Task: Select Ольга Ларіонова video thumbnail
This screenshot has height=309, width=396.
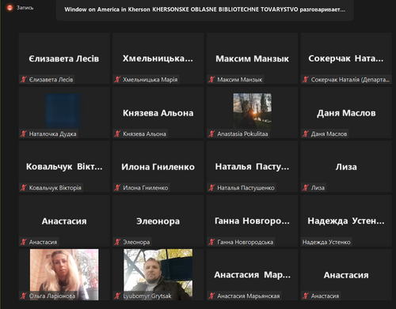Action: pyautogui.click(x=64, y=274)
